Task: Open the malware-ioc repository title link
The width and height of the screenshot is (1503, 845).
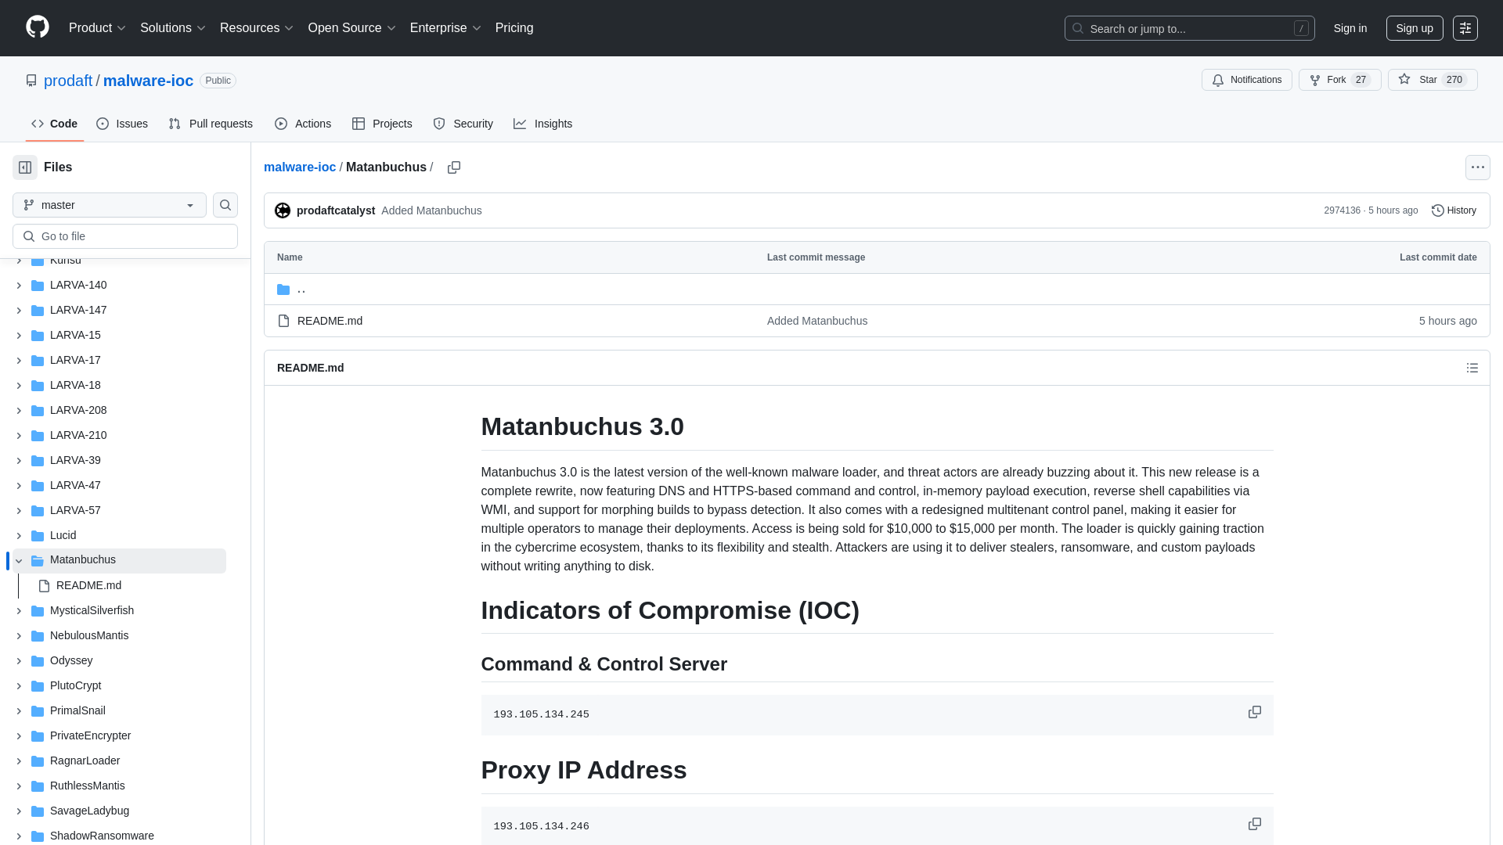Action: point(148,81)
